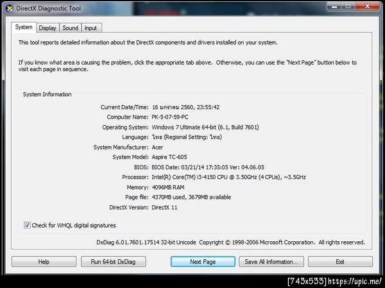
Task: Minimize the DirectX Diagnostic Tool window
Action: point(334,6)
